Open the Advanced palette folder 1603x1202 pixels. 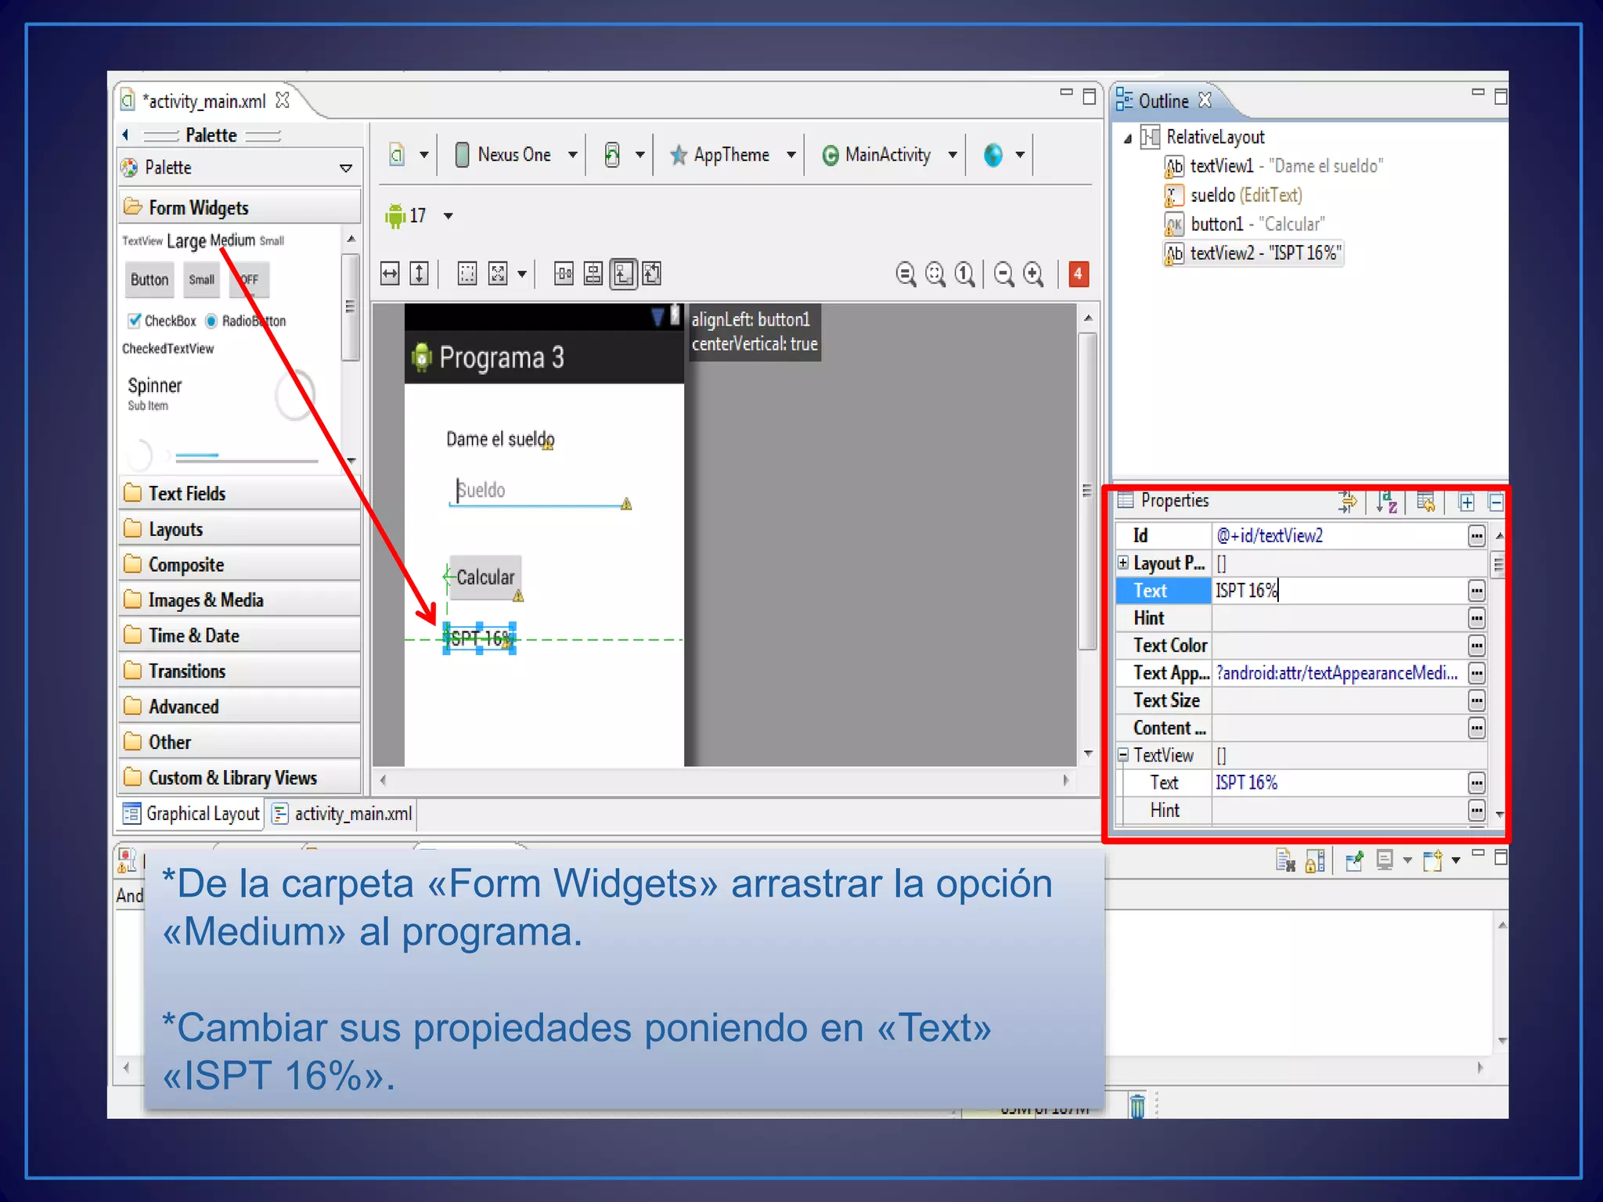click(240, 707)
